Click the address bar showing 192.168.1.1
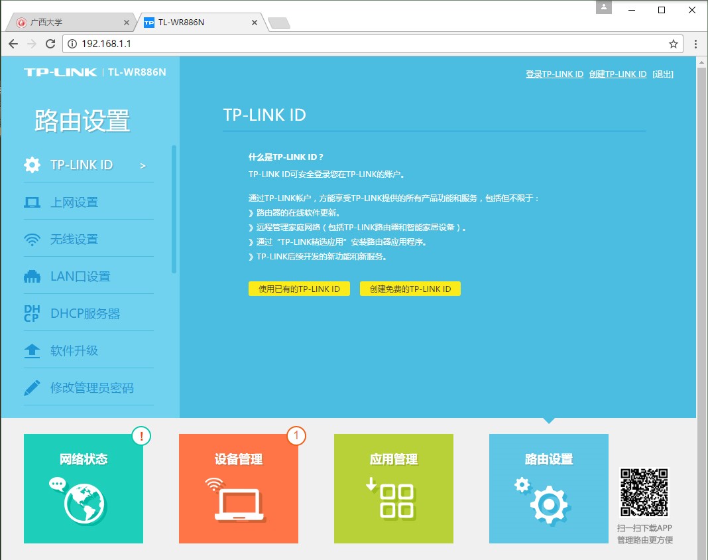Image resolution: width=708 pixels, height=560 pixels. tap(365, 44)
